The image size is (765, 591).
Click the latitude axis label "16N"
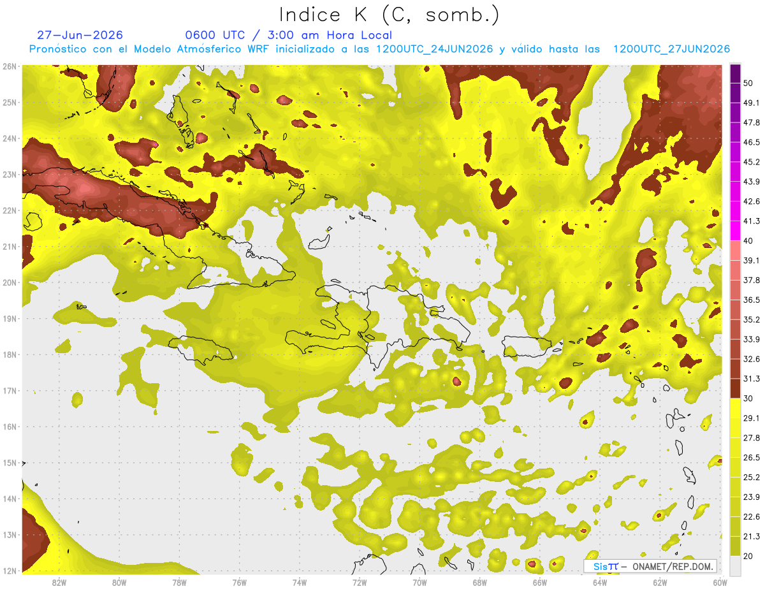tap(10, 427)
